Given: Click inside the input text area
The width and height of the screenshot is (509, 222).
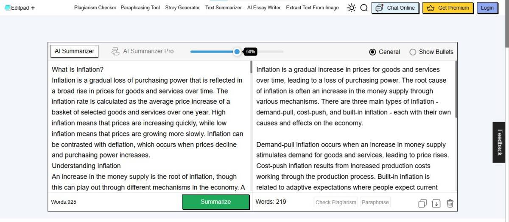Looking at the screenshot, I should (x=149, y=127).
